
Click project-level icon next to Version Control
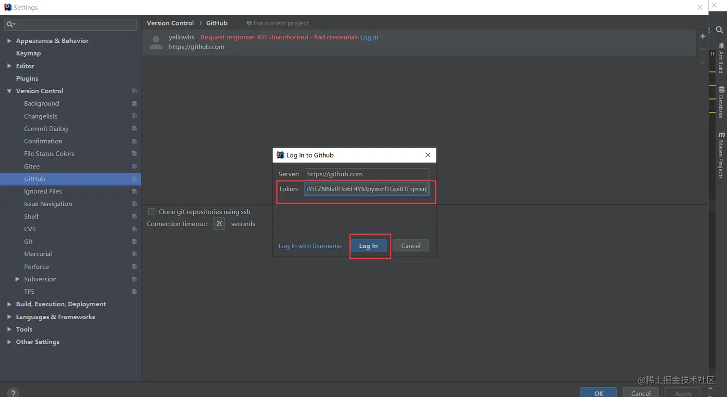[x=134, y=91]
